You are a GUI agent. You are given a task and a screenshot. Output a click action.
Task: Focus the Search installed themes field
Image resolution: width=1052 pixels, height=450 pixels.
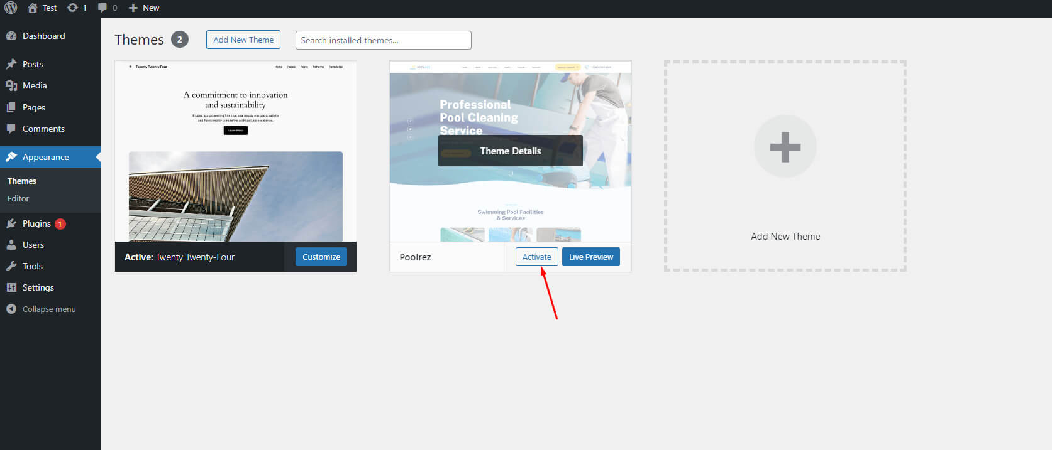tap(383, 40)
